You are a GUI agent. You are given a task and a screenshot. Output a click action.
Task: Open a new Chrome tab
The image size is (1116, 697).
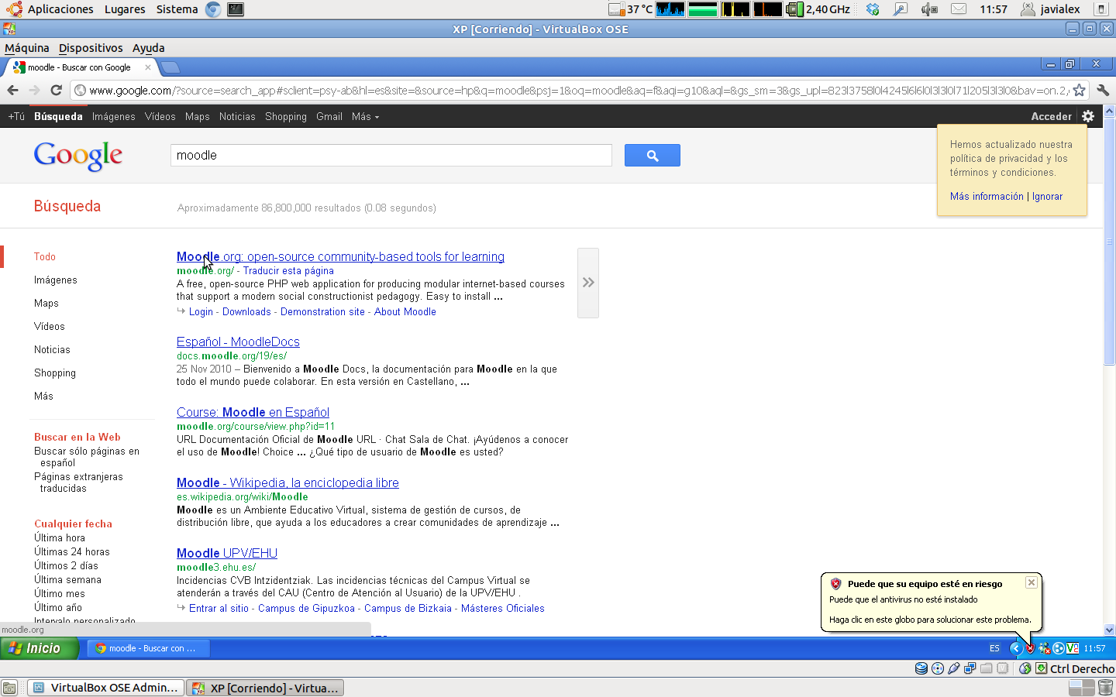click(170, 67)
